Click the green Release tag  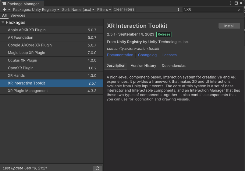point(164,34)
